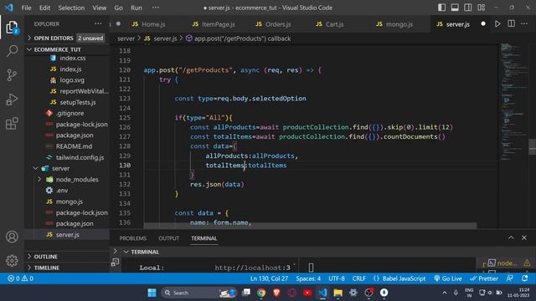Switch to the OUTPUT panel tab
This screenshot has height=301, width=536.
pyautogui.click(x=169, y=238)
